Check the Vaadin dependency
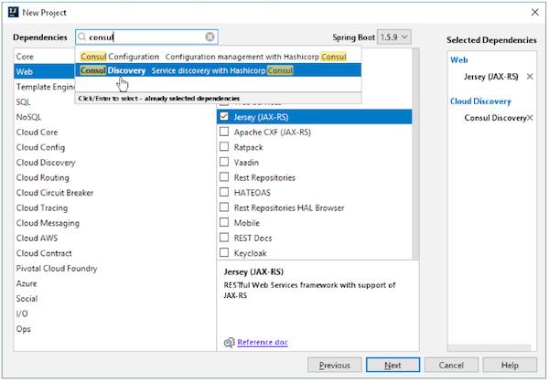Viewport: 549px width, 382px height. (224, 162)
